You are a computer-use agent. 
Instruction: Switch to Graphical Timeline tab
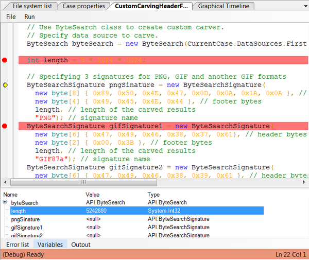[224, 6]
